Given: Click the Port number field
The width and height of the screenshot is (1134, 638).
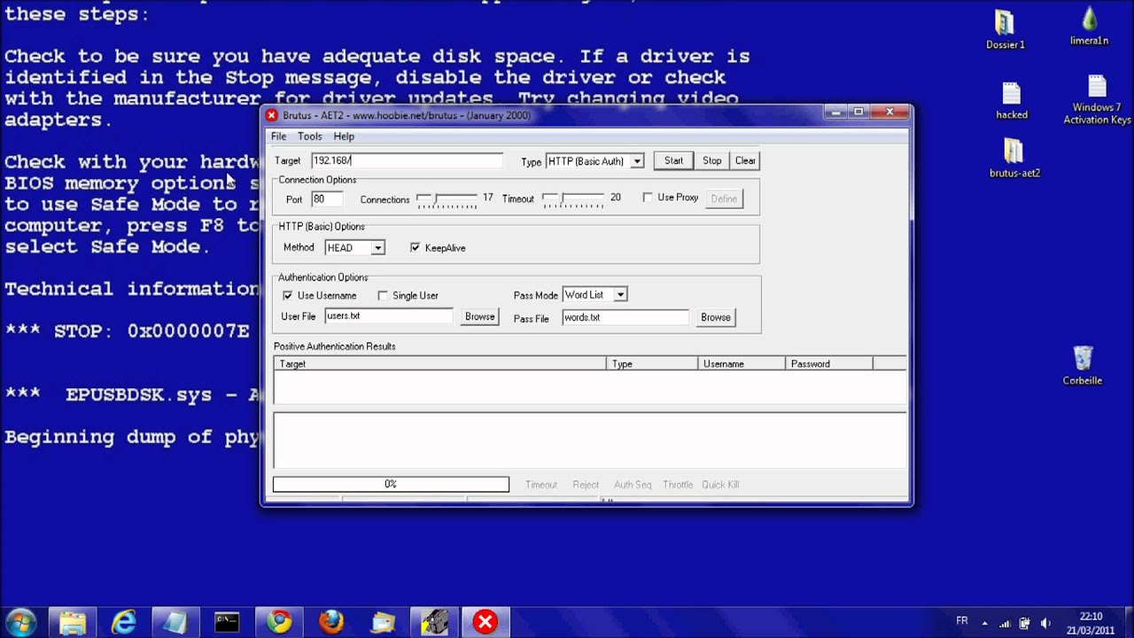Looking at the screenshot, I should [326, 199].
